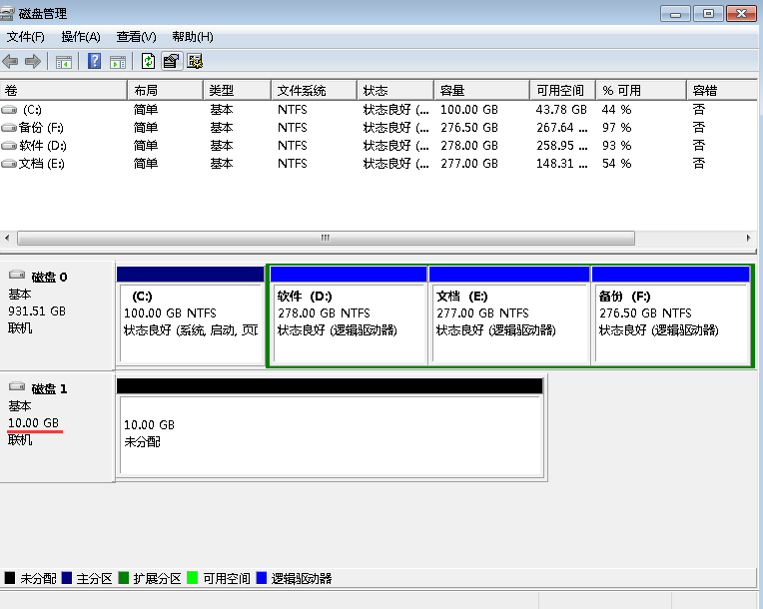Image resolution: width=763 pixels, height=609 pixels.
Task: Minimize the 磁盘管理 window
Action: [x=675, y=14]
